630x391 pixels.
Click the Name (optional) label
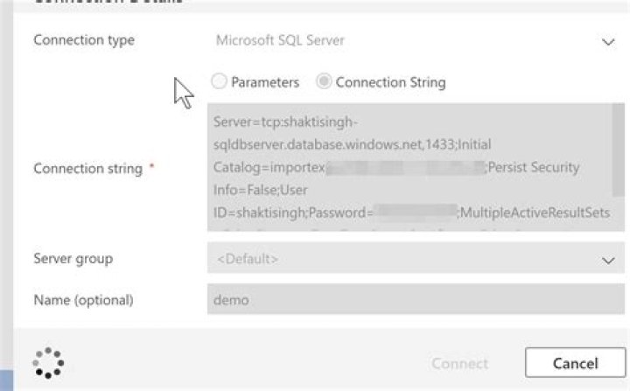click(84, 300)
